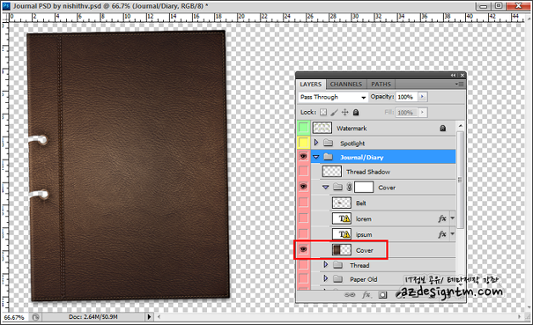Select the Belt layer thumbnail

click(341, 203)
